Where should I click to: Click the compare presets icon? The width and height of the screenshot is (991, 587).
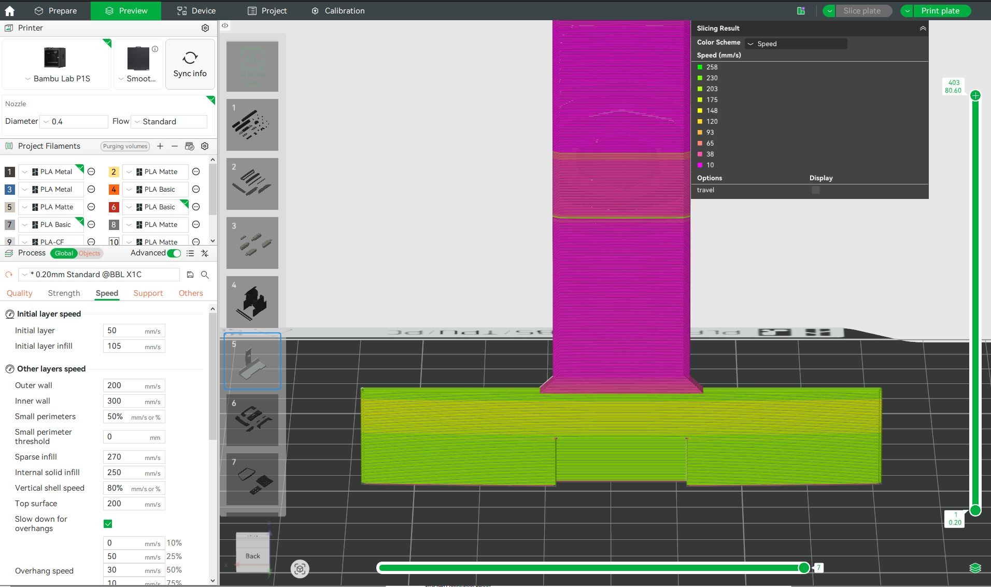[205, 253]
